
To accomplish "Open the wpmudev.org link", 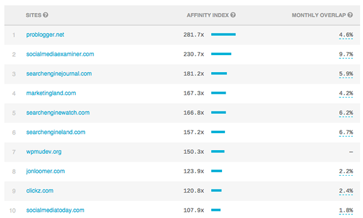I will (x=44, y=152).
